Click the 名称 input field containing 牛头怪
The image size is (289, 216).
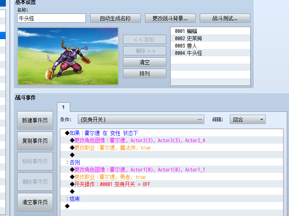[52, 18]
